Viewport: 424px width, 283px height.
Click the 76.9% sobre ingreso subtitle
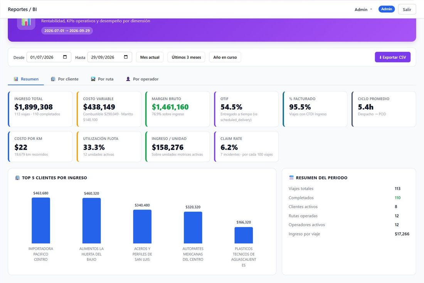tap(168, 114)
